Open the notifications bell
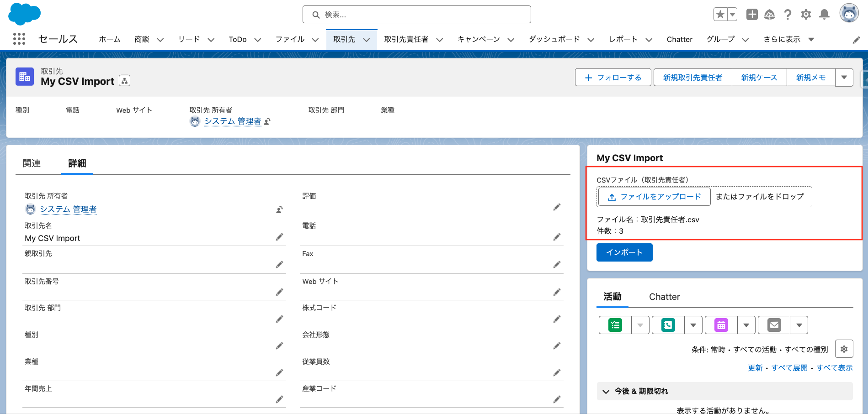Image resolution: width=868 pixels, height=414 pixels. [x=824, y=14]
